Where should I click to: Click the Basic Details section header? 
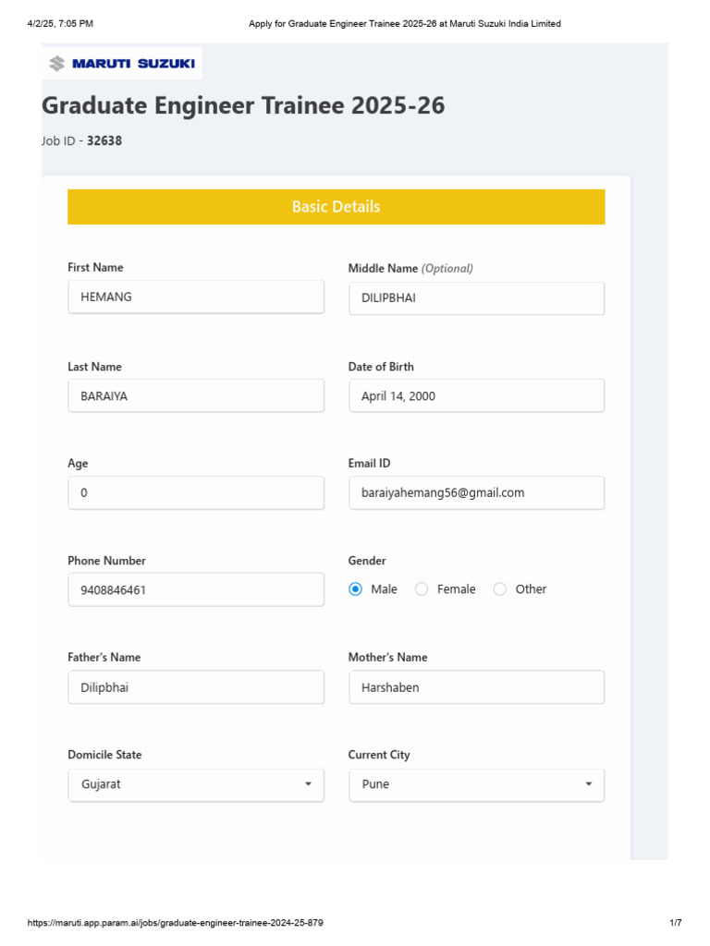coord(337,207)
